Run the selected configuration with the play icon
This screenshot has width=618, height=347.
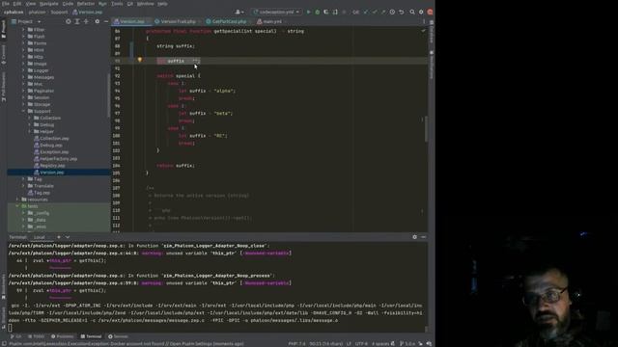[x=309, y=13]
